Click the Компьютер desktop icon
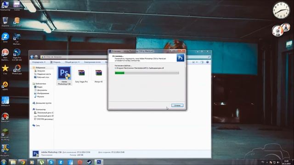 click(x=5, y=5)
